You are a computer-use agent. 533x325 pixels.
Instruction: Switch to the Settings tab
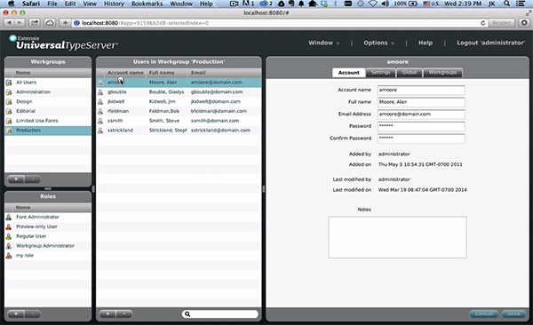[381, 73]
